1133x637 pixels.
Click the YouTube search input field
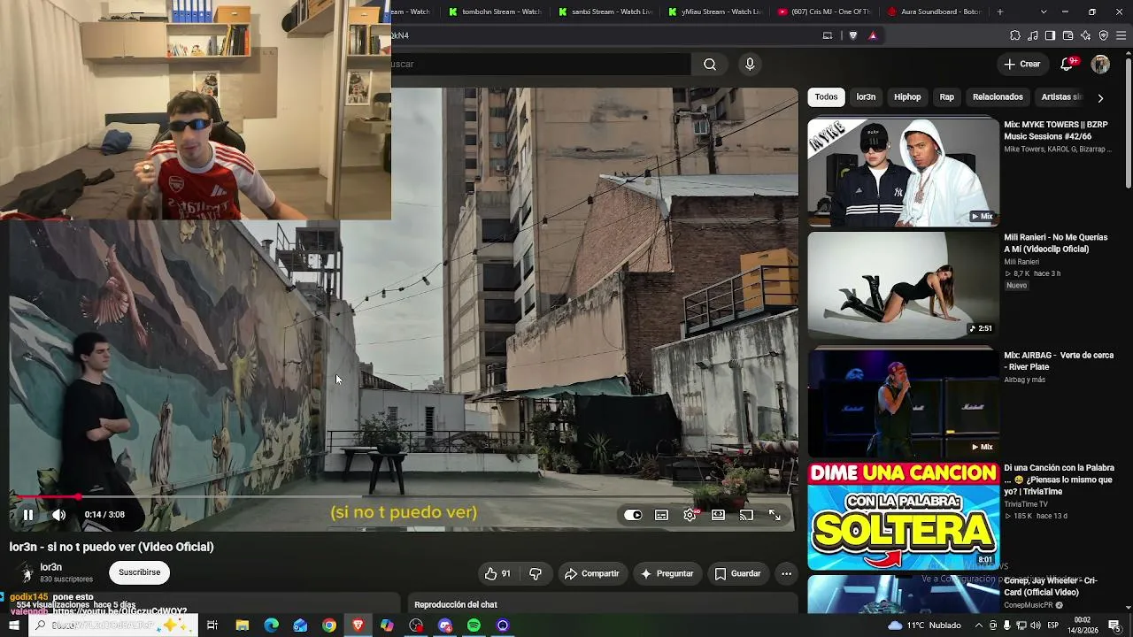[540, 64]
